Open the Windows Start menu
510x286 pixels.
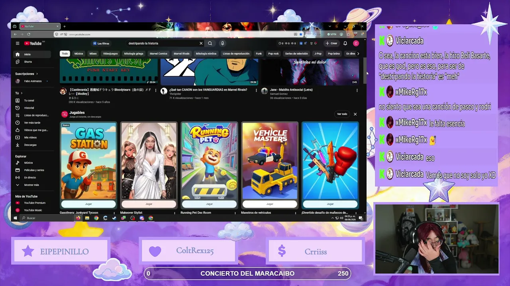pos(16,218)
